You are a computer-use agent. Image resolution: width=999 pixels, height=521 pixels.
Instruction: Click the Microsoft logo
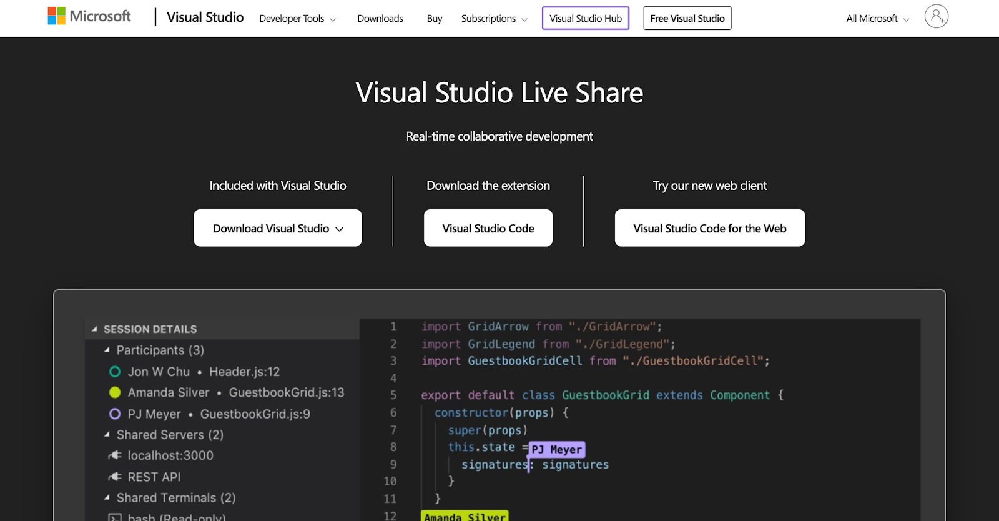(89, 16)
